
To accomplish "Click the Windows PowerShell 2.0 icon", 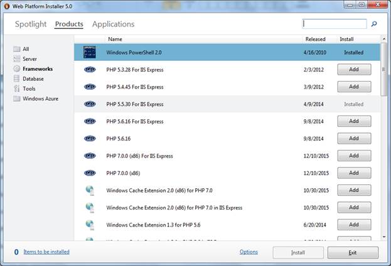I will click(90, 52).
